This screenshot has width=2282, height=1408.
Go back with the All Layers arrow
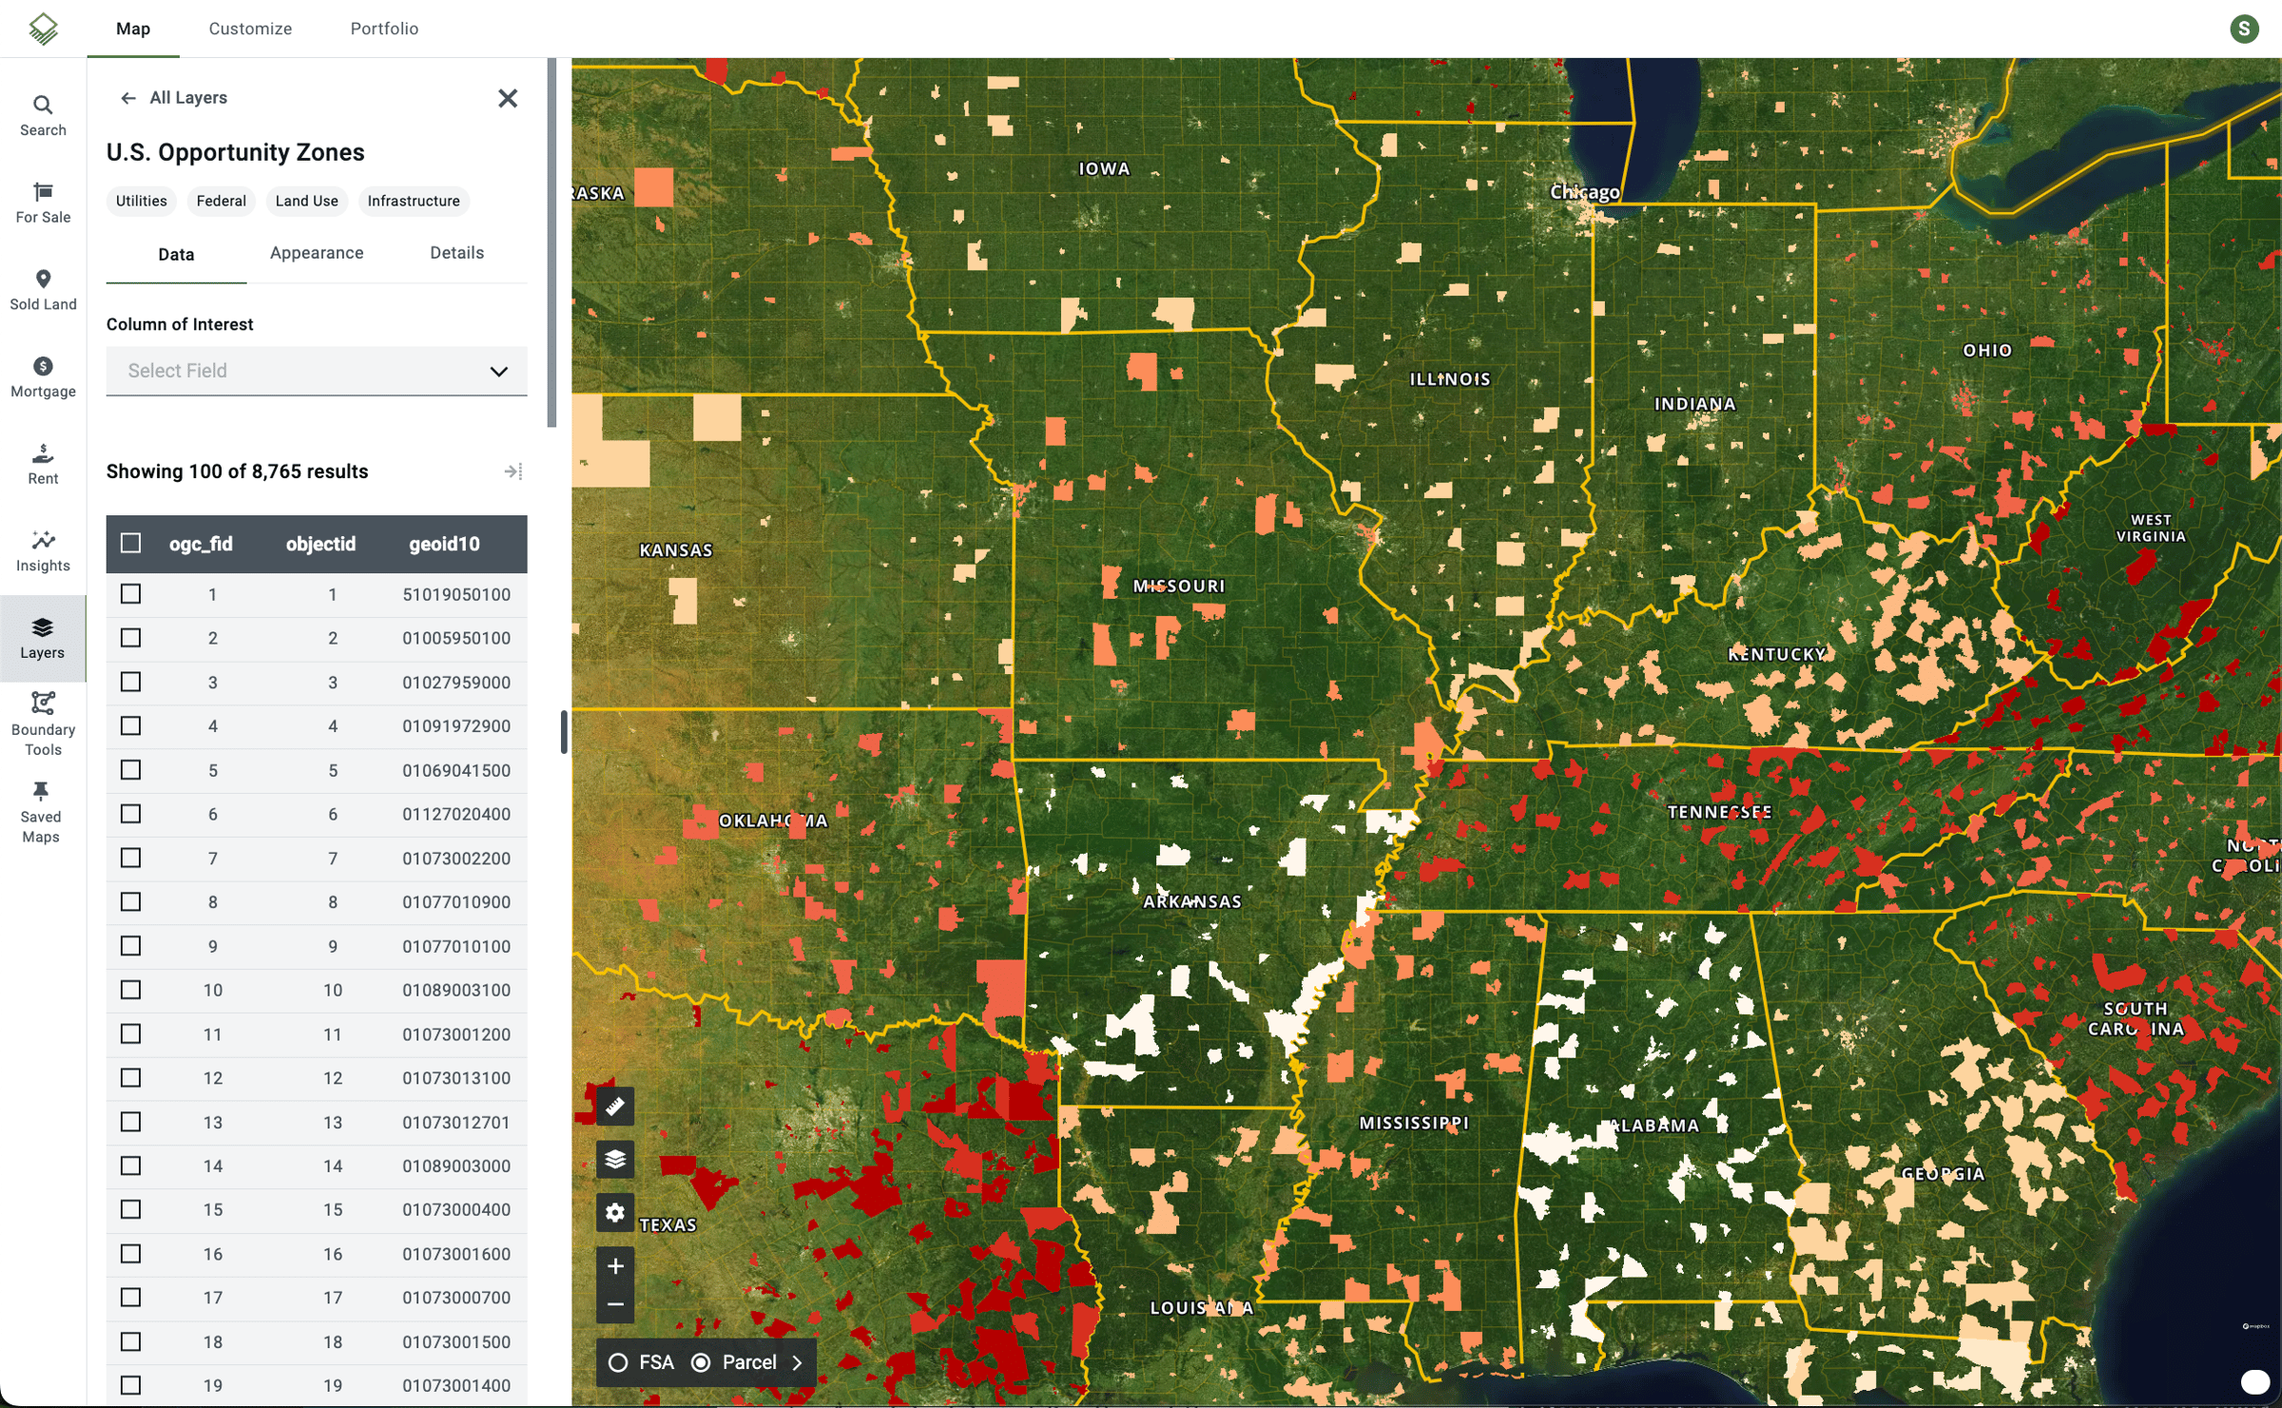point(128,97)
